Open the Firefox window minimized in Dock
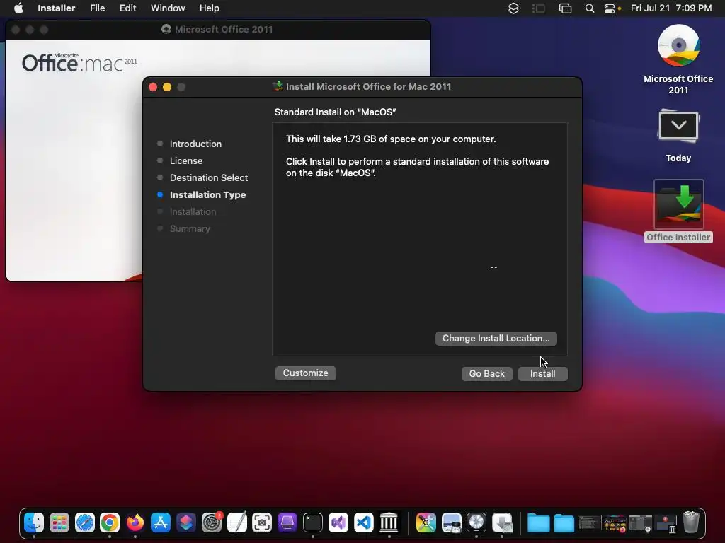 (x=615, y=523)
